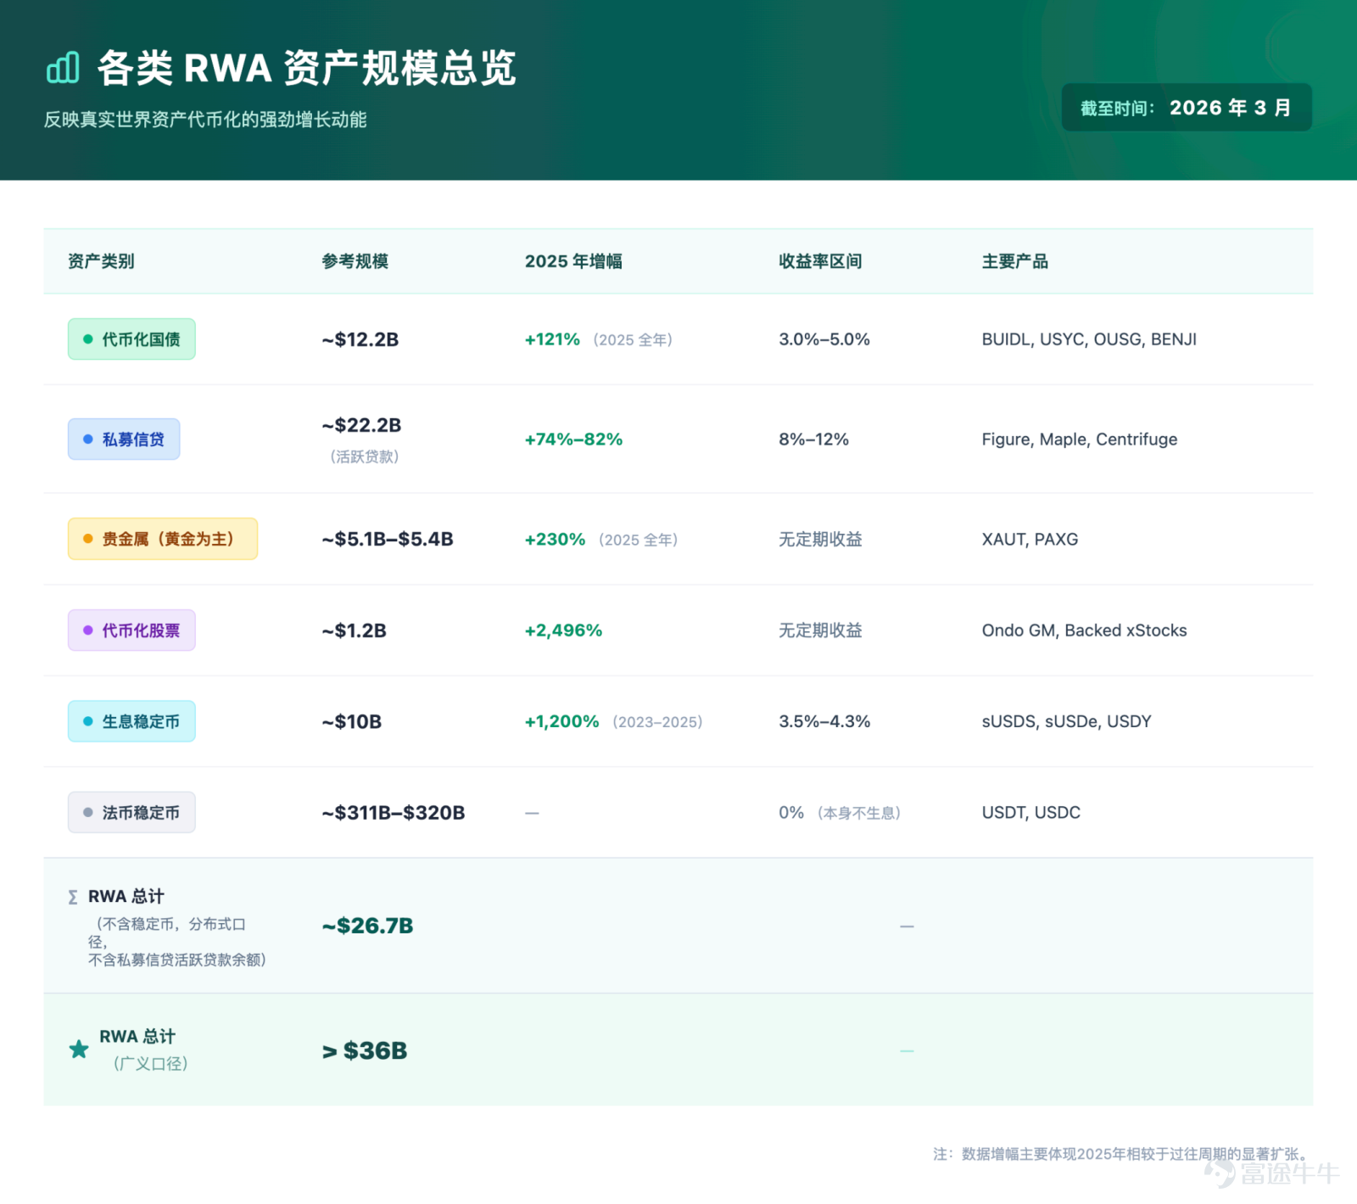This screenshot has height=1204, width=1357.
Task: Click the 反映真实世界资产代币化的强劲增长动能 subtitle
Action: coord(205,120)
